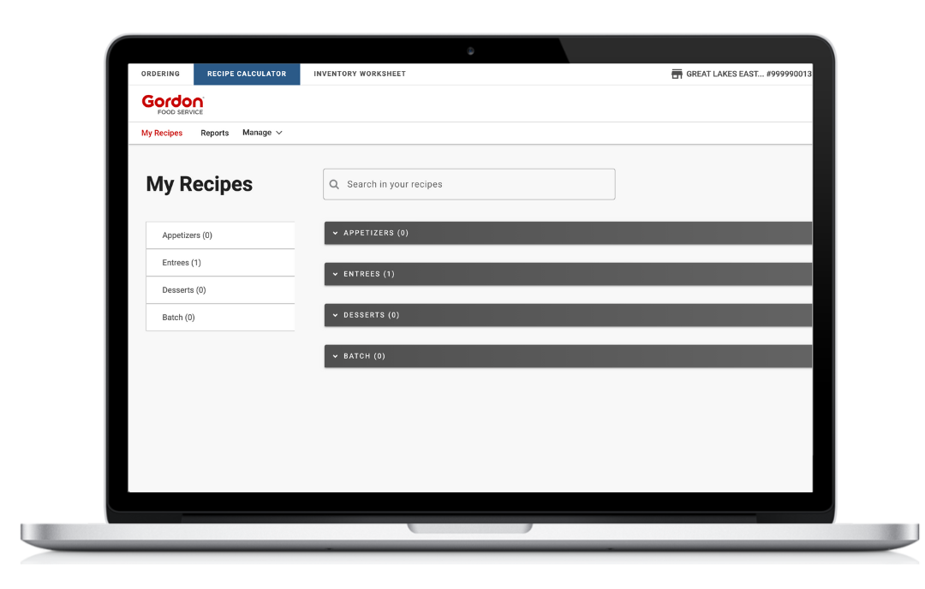Click the Great Lakes East account name
This screenshot has width=925, height=589.
[748, 74]
